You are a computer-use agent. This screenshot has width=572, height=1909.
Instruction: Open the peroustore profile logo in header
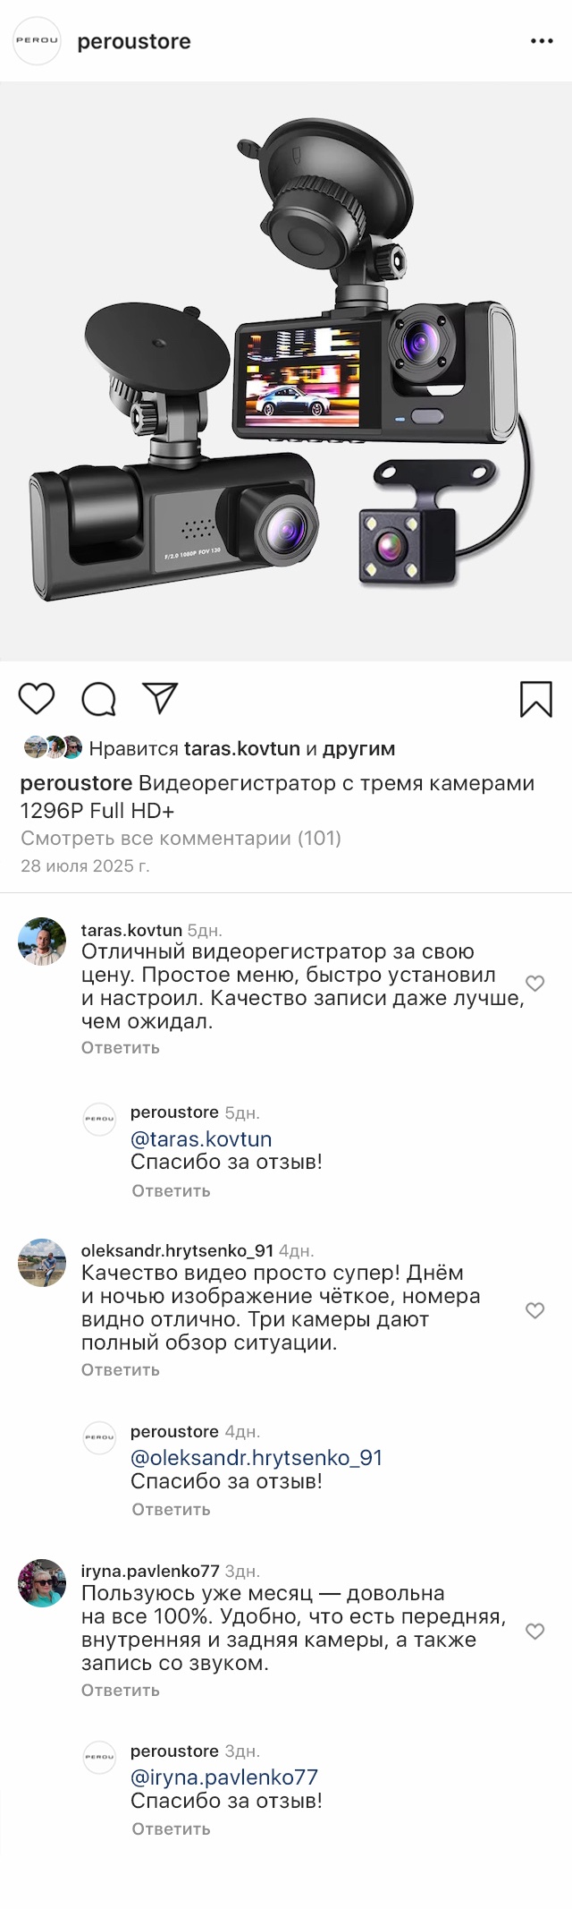(37, 41)
